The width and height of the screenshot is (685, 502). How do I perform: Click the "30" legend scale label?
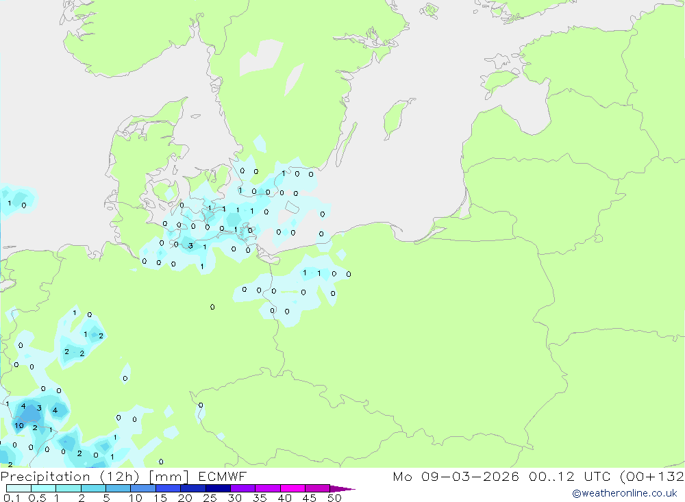click(234, 498)
